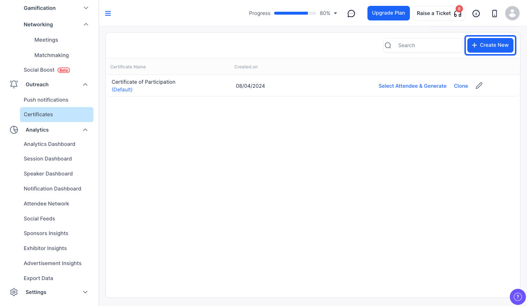Open the Progress 80% dropdown arrow
This screenshot has height=306, width=527.
[336, 14]
